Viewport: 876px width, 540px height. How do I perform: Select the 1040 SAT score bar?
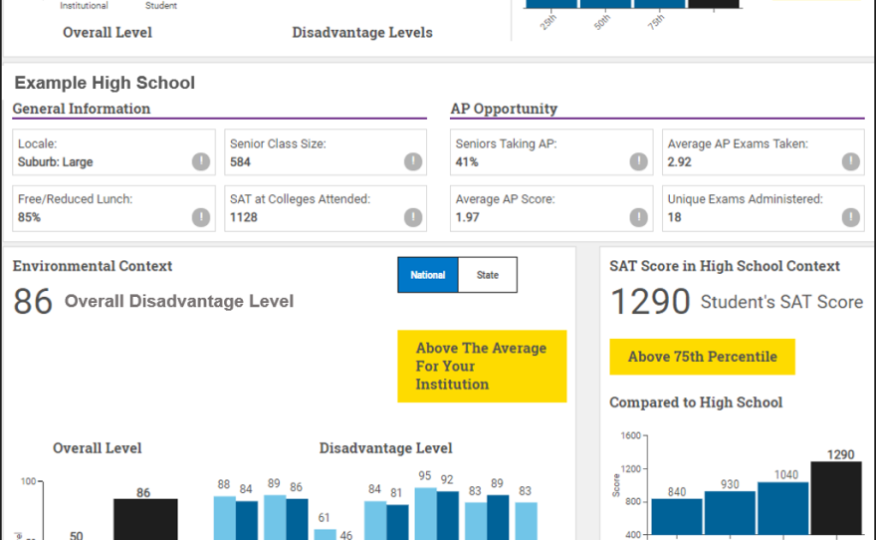tap(782, 508)
